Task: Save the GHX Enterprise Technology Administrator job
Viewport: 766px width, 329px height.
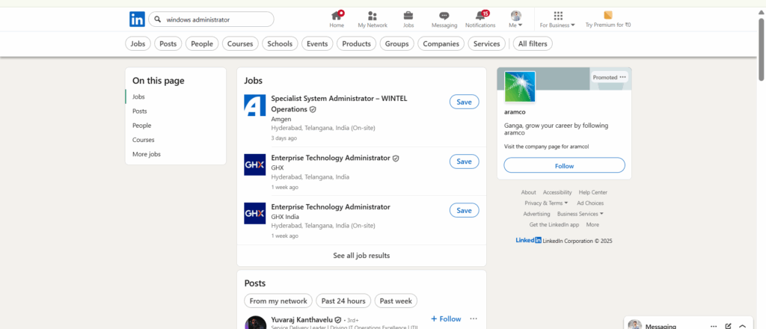Action: coord(464,162)
